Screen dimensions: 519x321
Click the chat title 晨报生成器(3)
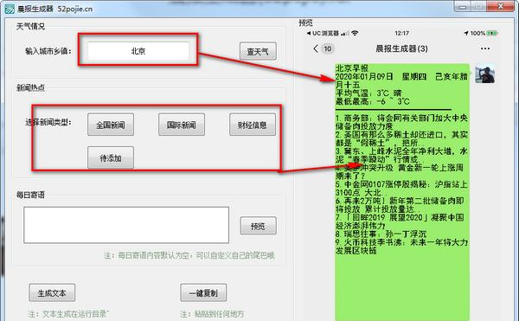pyautogui.click(x=401, y=48)
